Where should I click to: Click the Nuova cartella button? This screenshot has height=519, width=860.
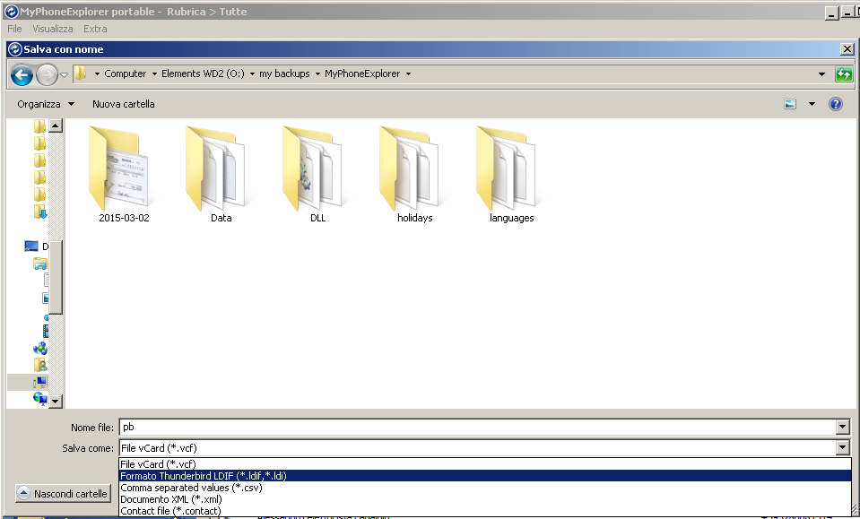coord(124,104)
